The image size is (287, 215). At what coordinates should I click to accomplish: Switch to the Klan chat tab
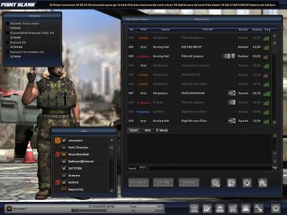(x=148, y=130)
